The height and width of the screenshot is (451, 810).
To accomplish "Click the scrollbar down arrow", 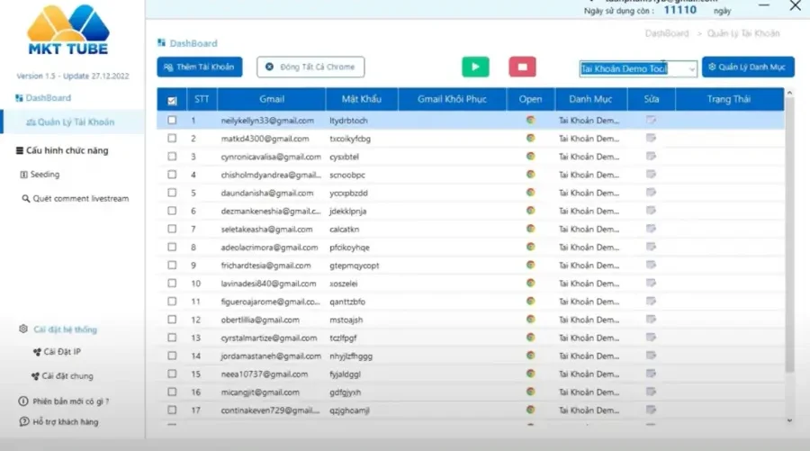I will tap(789, 420).
